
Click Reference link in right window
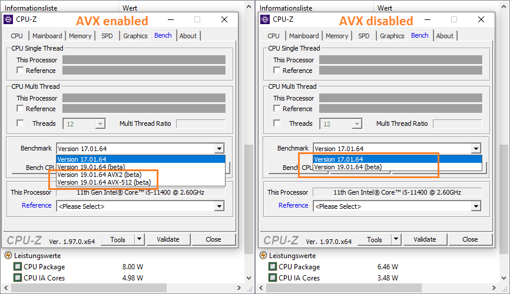tap(293, 205)
